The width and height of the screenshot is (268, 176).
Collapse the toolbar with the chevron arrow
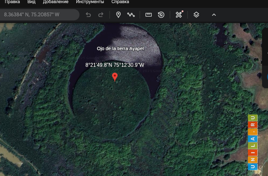(214, 15)
